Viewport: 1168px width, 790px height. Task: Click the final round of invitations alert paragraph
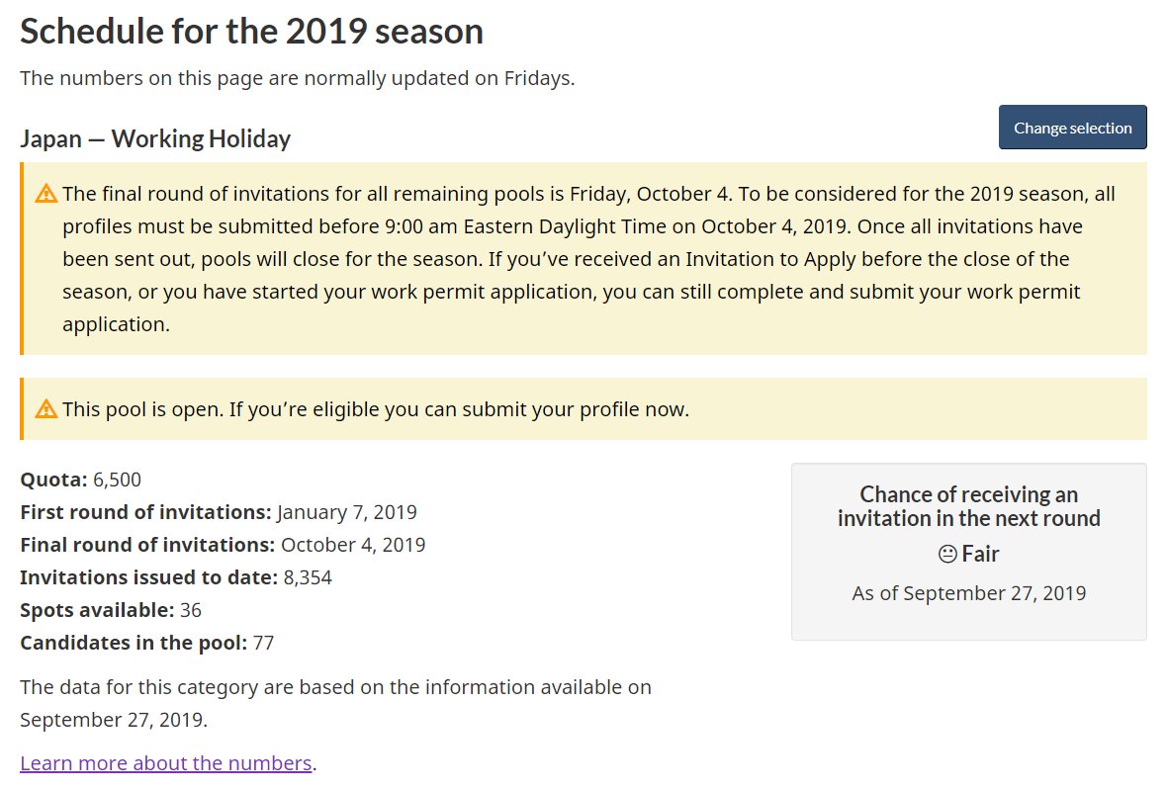[x=588, y=259]
